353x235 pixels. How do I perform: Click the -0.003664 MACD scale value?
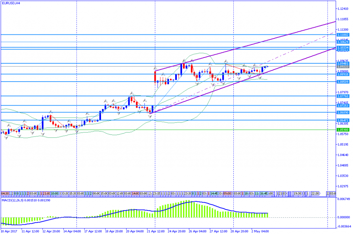[344, 226]
